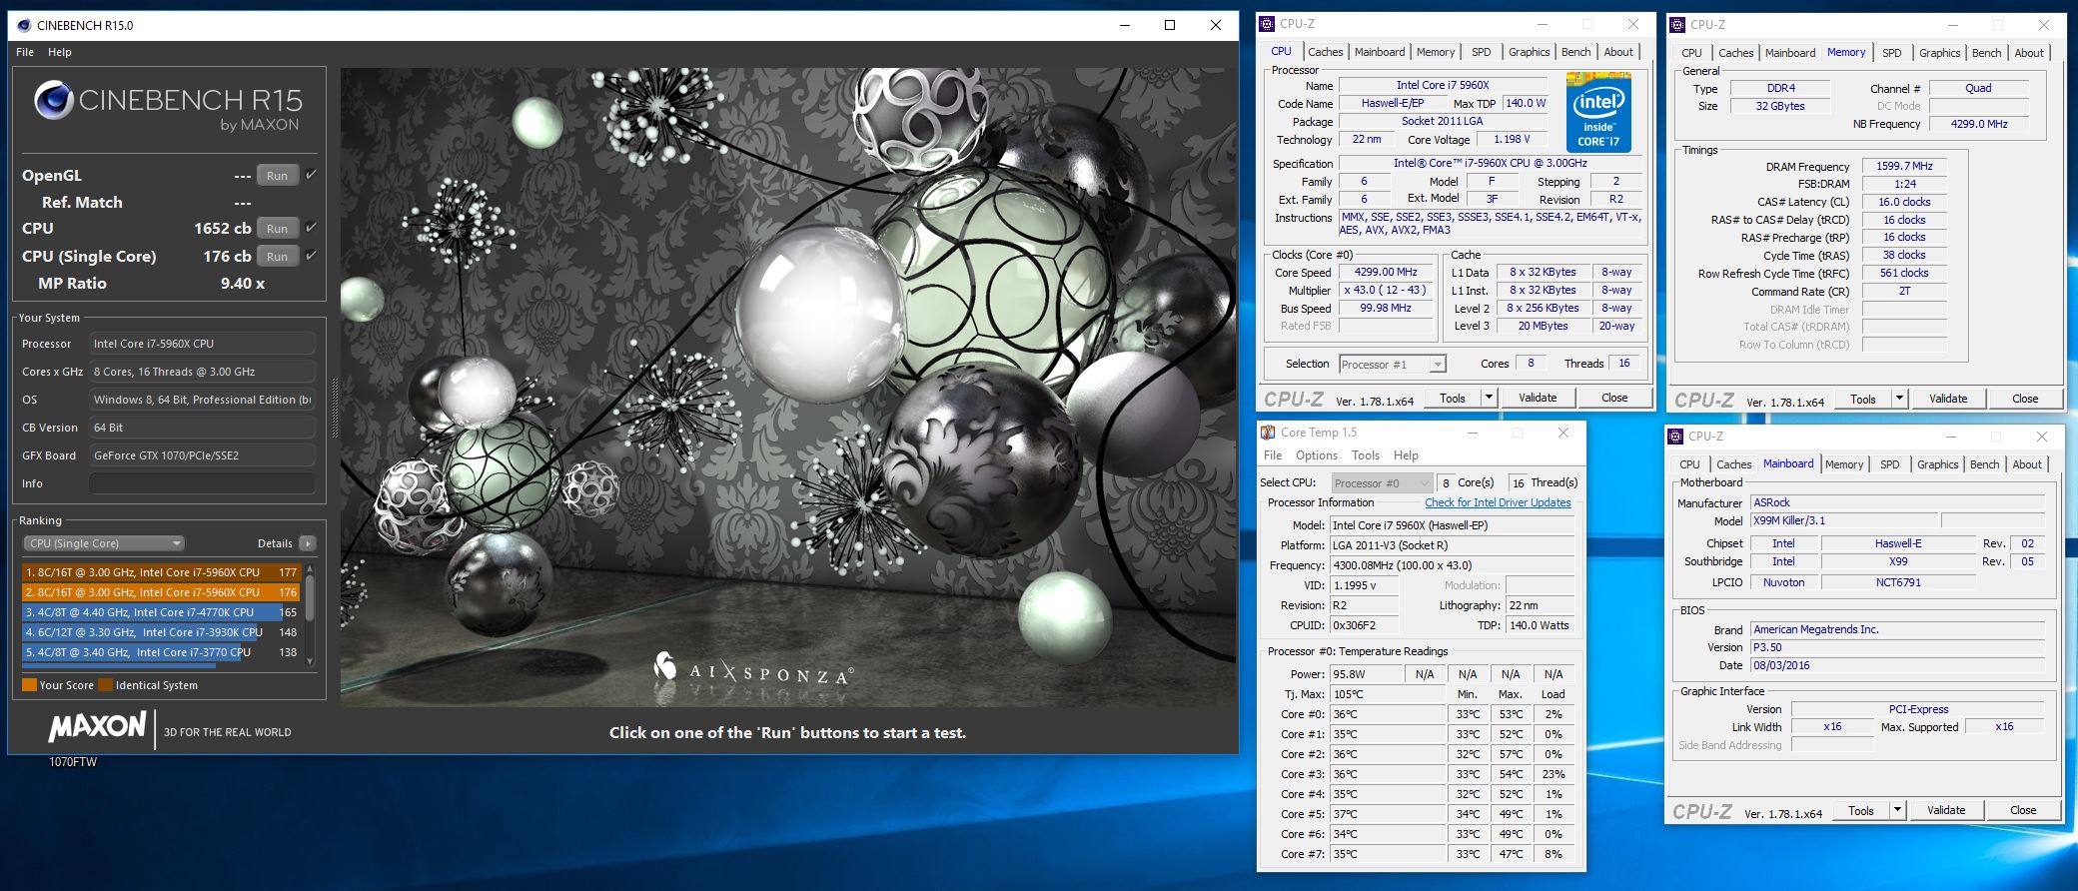Toggle the CPU Single Core test checkbox

coord(312,256)
